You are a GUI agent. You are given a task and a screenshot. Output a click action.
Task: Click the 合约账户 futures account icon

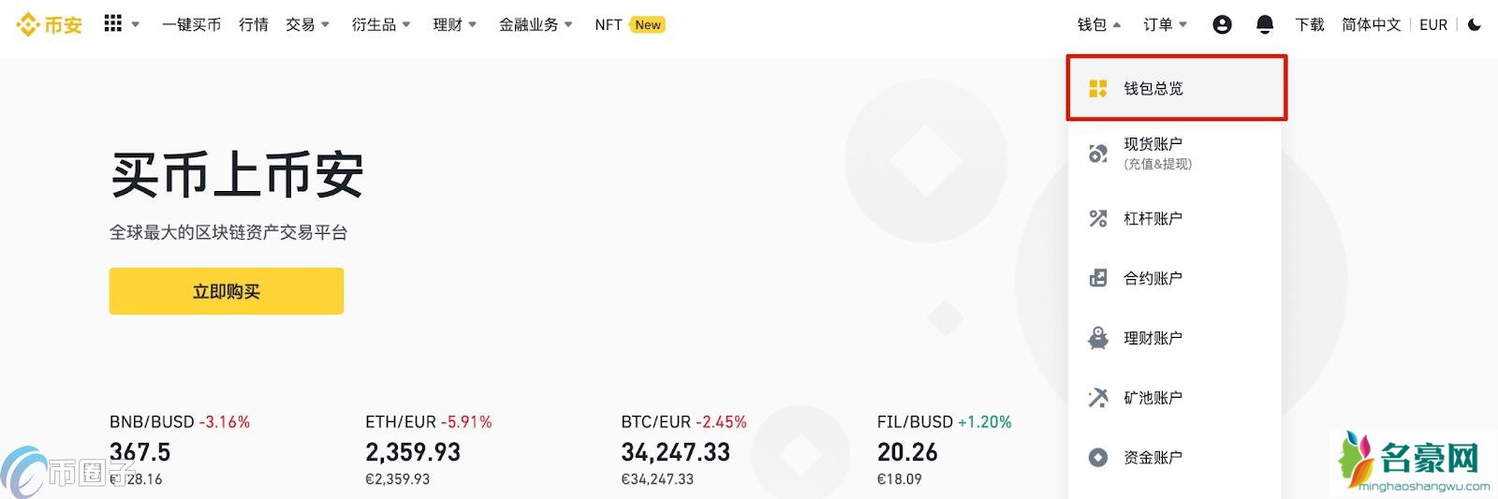1098,278
